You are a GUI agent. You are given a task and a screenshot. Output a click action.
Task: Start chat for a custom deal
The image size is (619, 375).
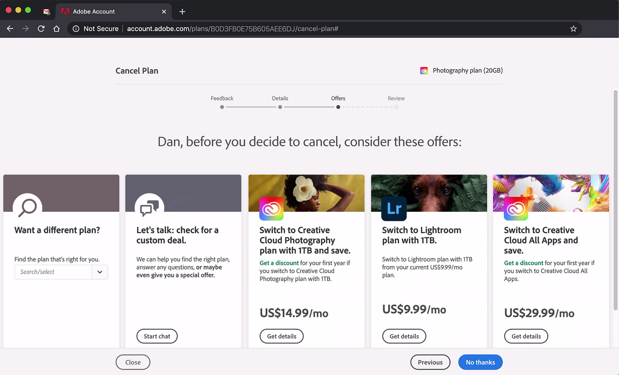pyautogui.click(x=157, y=336)
